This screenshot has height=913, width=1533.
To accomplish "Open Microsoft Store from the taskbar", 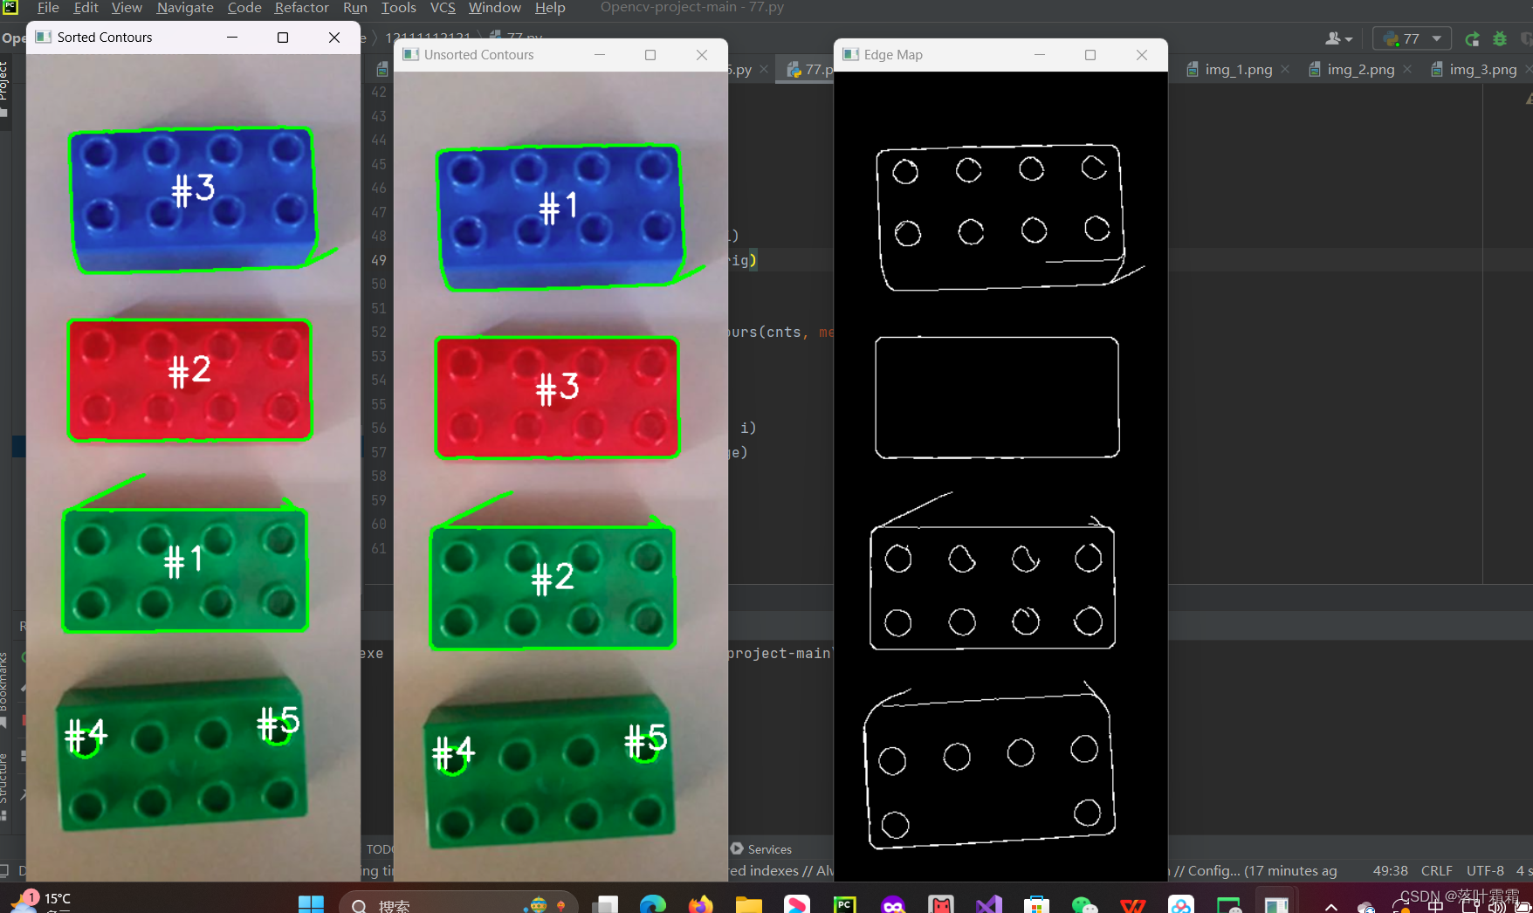I will coord(1036,905).
